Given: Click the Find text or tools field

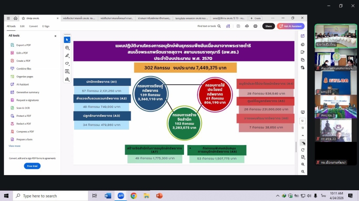Looking at the screenshot, I should click(x=208, y=26).
